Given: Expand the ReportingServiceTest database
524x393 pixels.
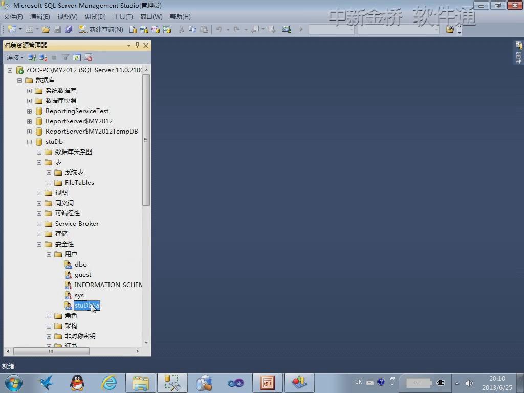Looking at the screenshot, I should (29, 111).
